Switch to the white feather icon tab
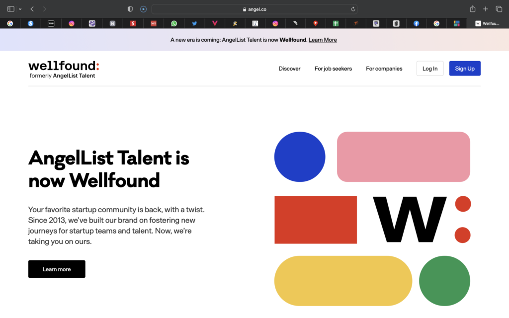509x318 pixels. (x=295, y=23)
